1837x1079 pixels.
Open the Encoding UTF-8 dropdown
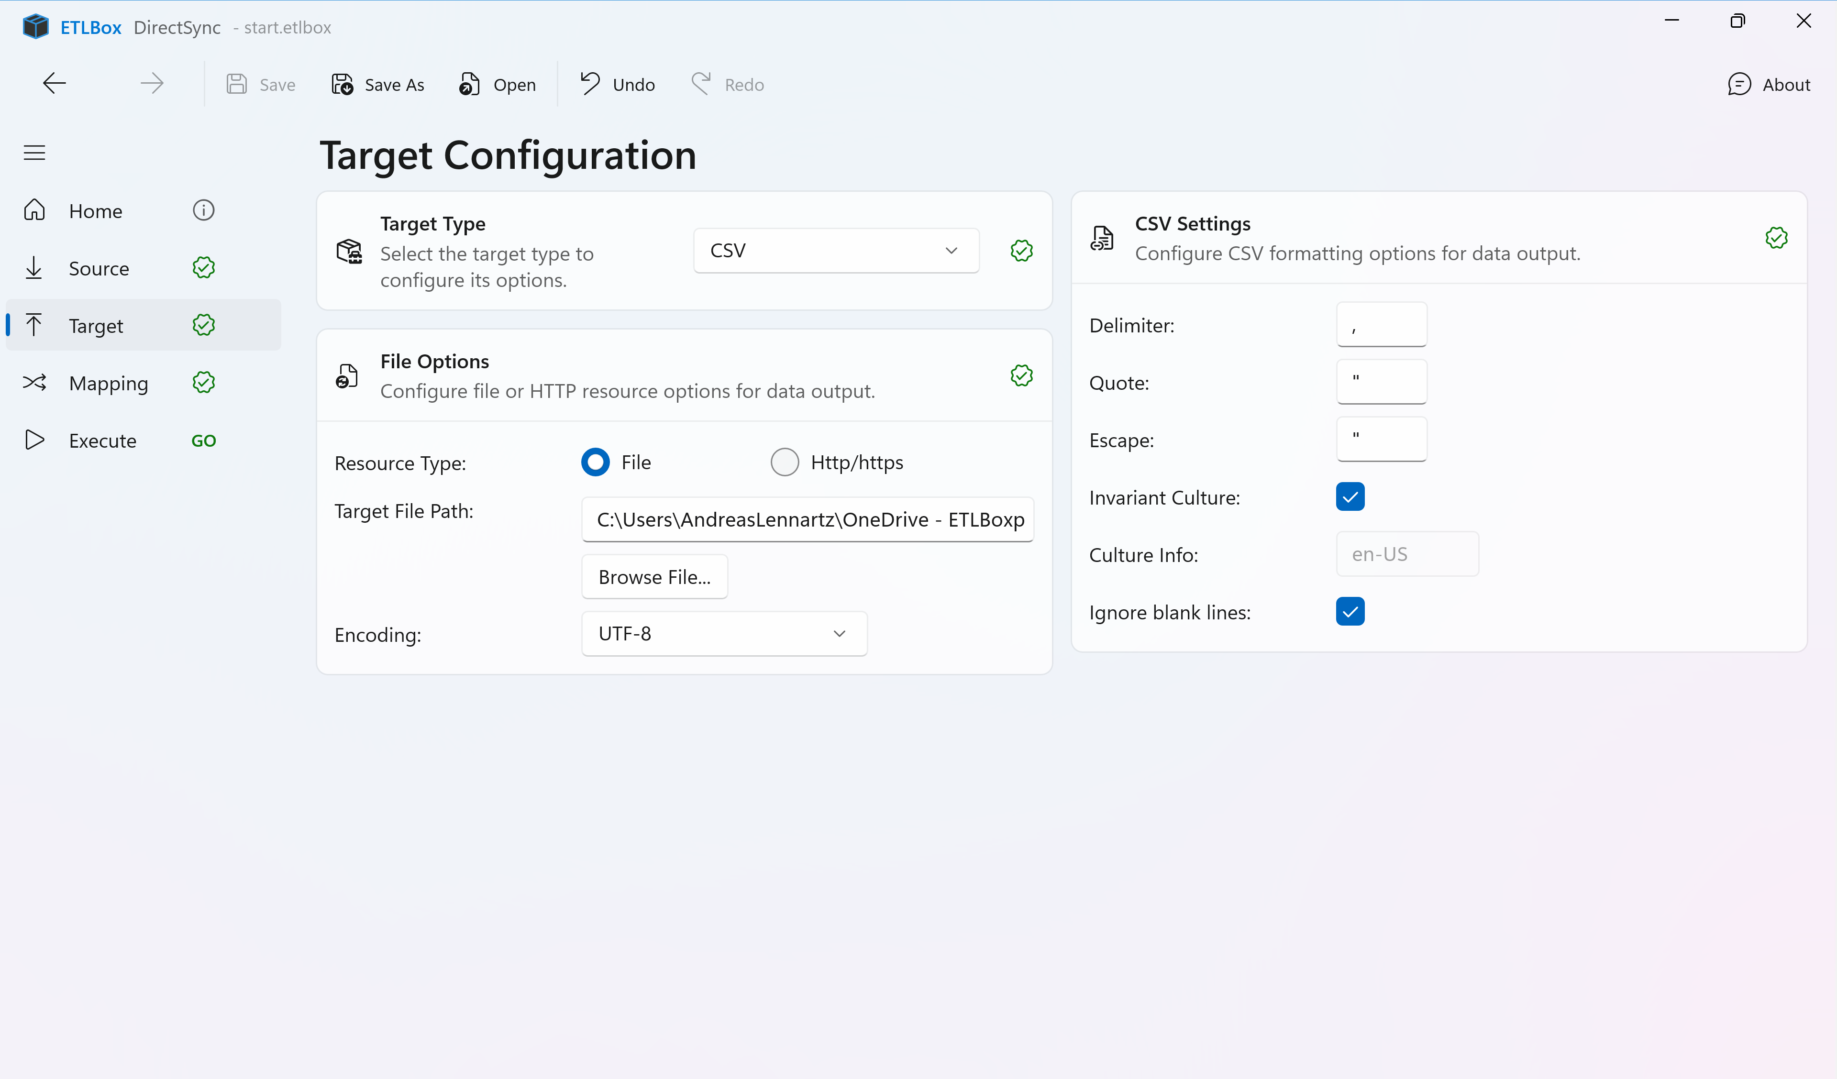click(x=723, y=633)
